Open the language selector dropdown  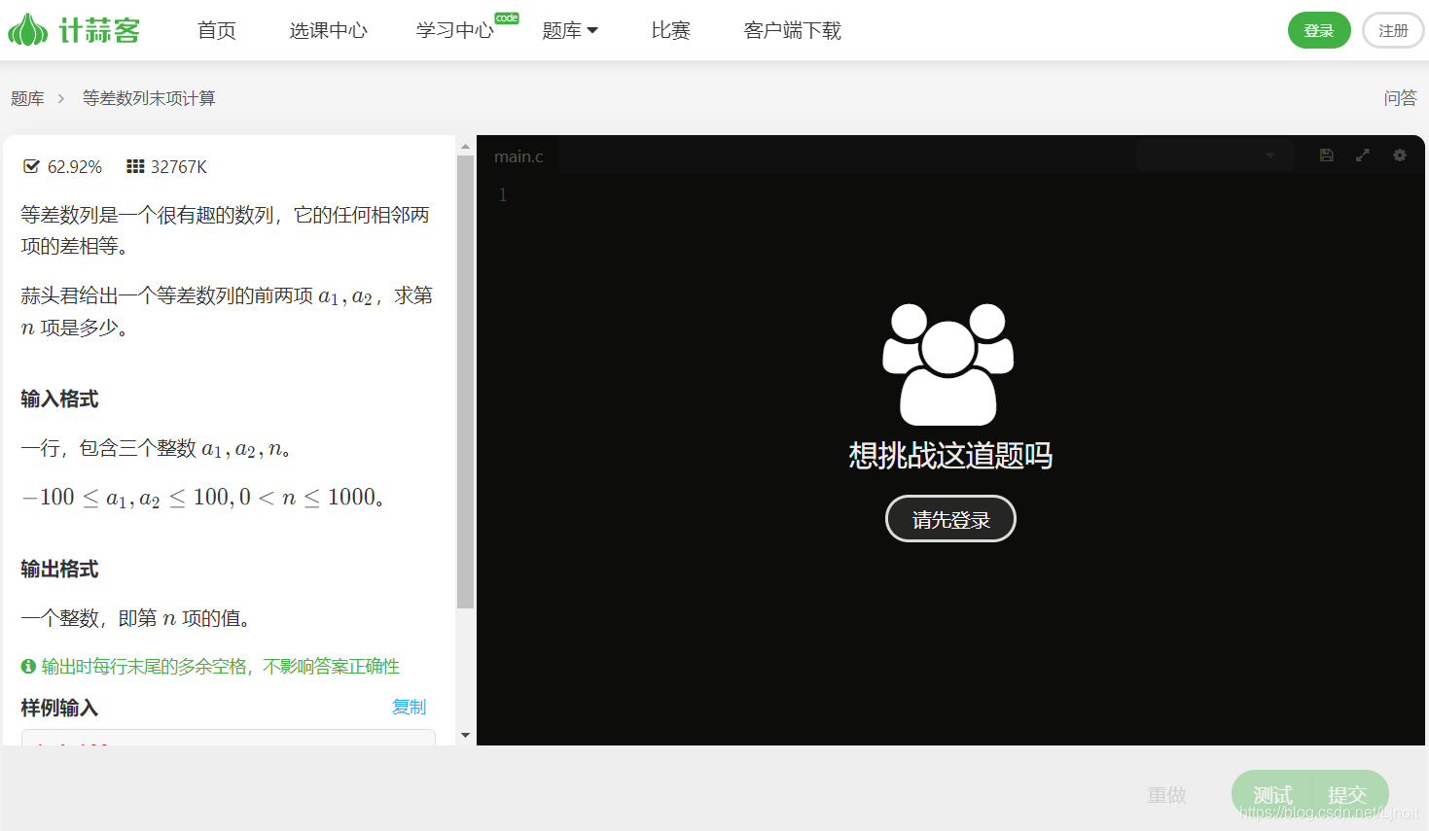click(x=1215, y=156)
